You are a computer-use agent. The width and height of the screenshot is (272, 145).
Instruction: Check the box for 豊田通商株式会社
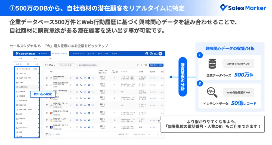[x=47, y=78]
